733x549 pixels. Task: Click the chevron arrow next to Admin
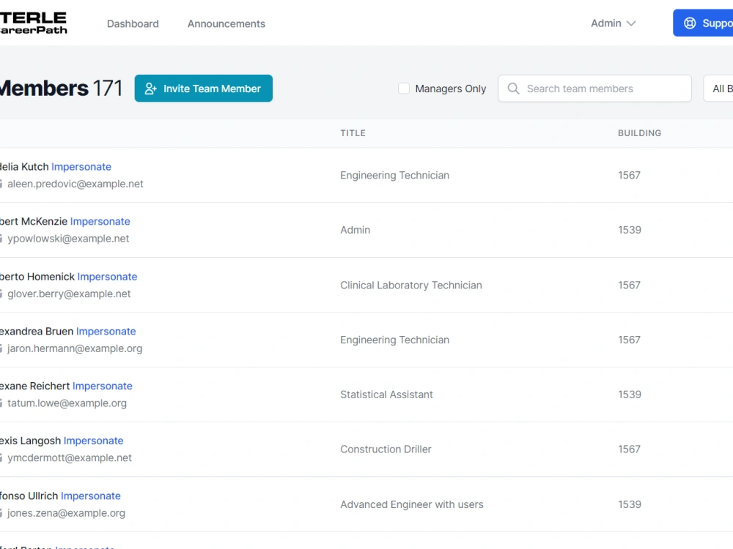631,23
